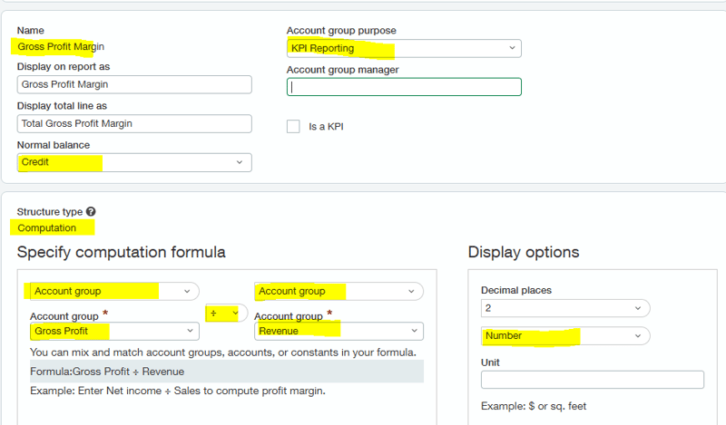Click the Display total line as field

(x=133, y=123)
